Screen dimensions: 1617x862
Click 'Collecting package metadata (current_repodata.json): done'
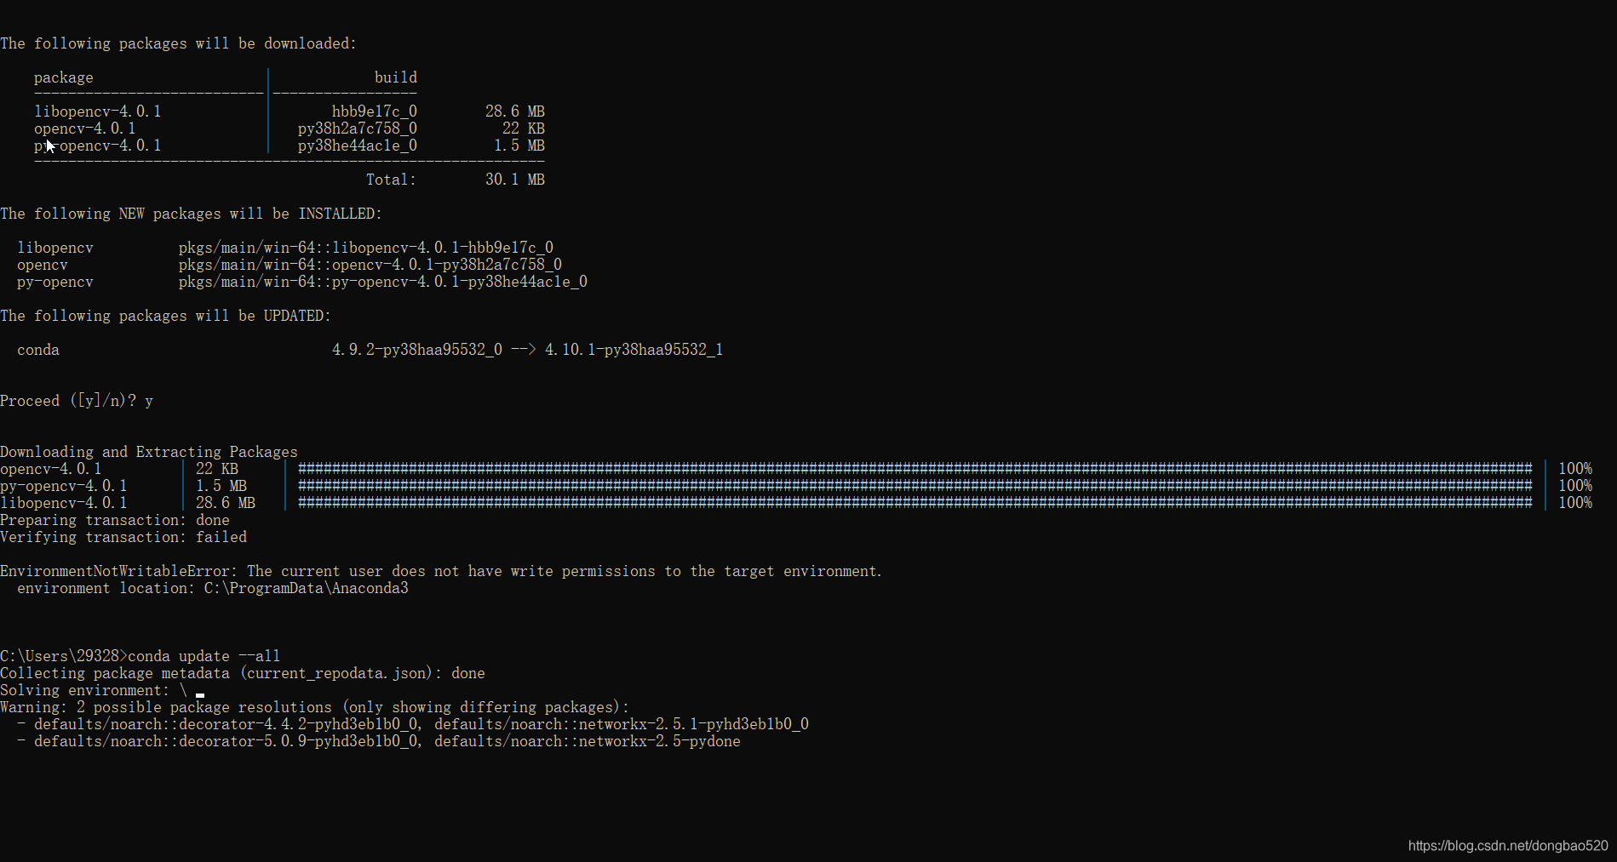[x=243, y=673]
